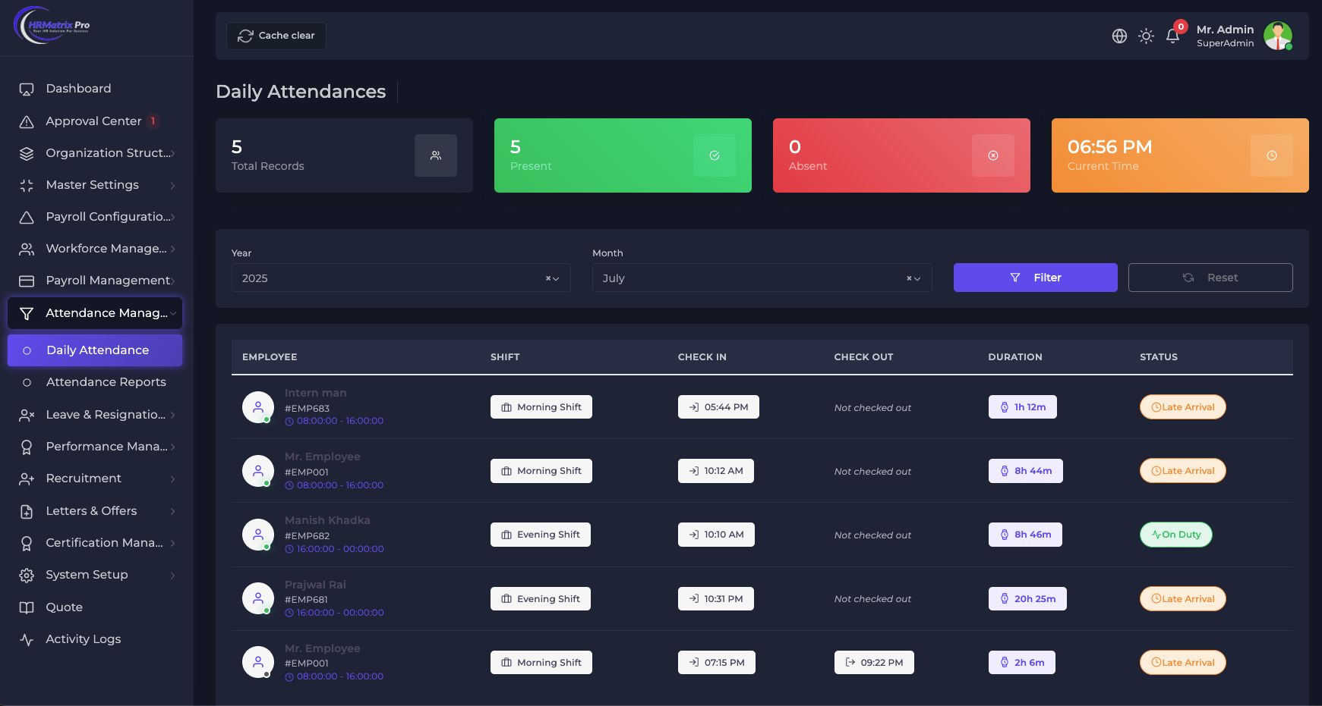Click Morning Shift badge for Intern man
The width and height of the screenshot is (1322, 706).
coord(541,407)
